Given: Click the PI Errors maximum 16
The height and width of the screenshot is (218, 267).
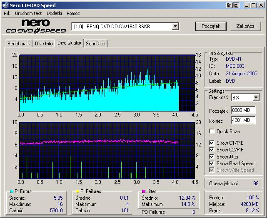Looking at the screenshot, I should (x=60, y=204).
